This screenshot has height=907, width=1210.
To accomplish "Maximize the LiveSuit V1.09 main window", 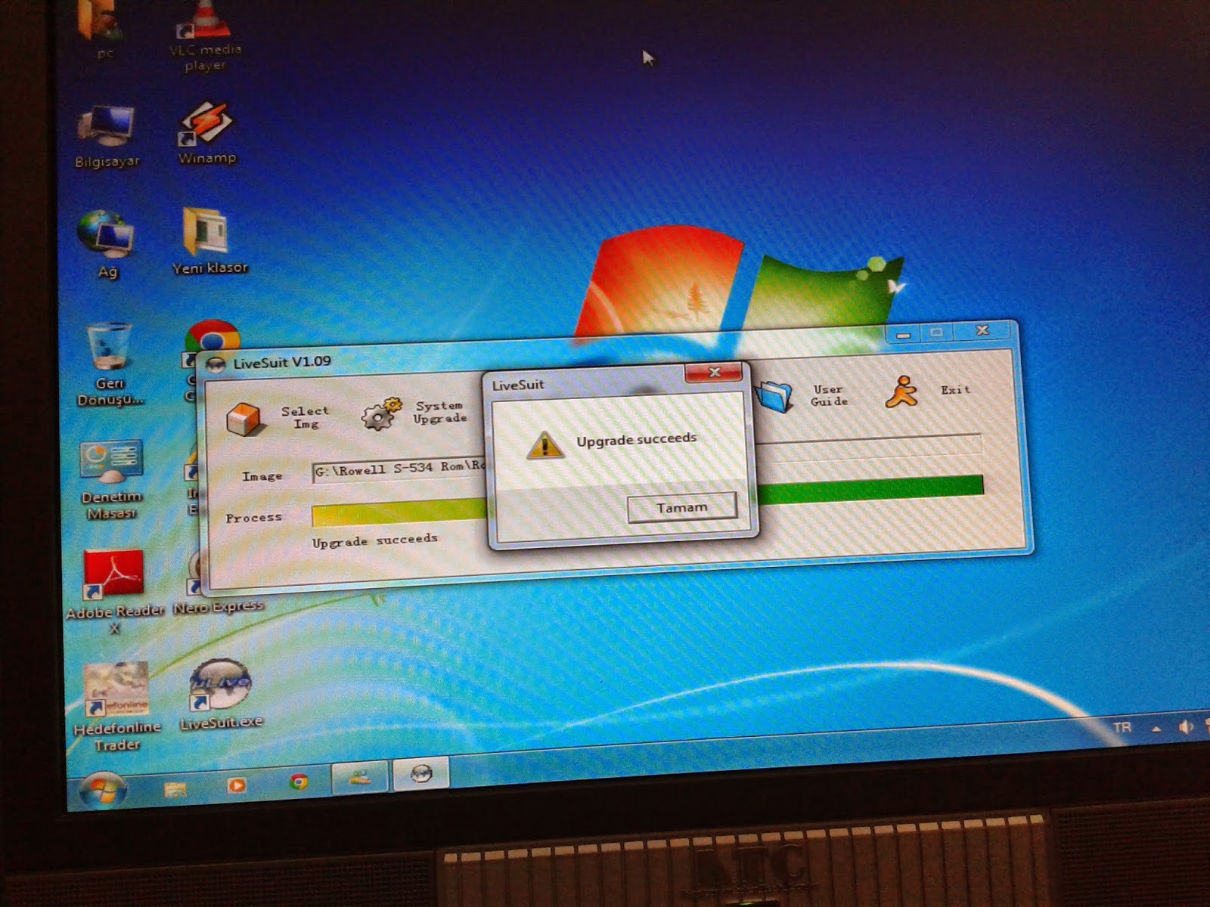I will [x=937, y=332].
